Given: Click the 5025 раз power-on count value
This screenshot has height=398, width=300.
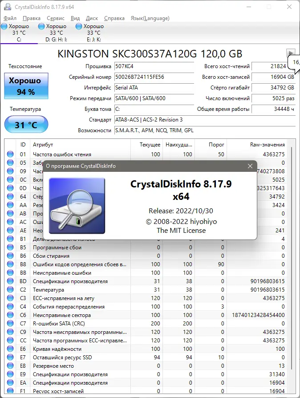Looking at the screenshot, I should pyautogui.click(x=274, y=98).
